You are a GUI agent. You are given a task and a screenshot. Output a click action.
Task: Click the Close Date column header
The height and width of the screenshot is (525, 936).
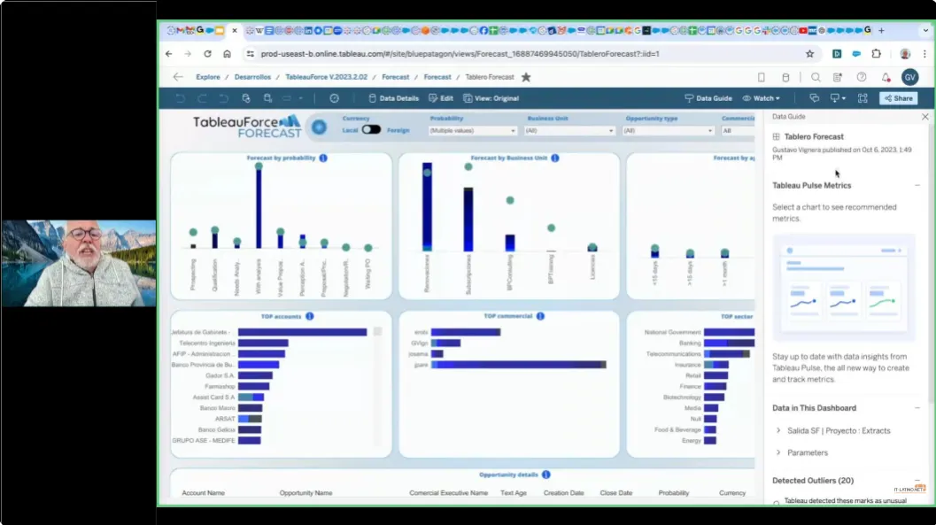616,493
